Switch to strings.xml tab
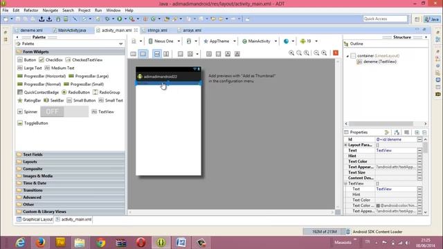 coord(155,30)
